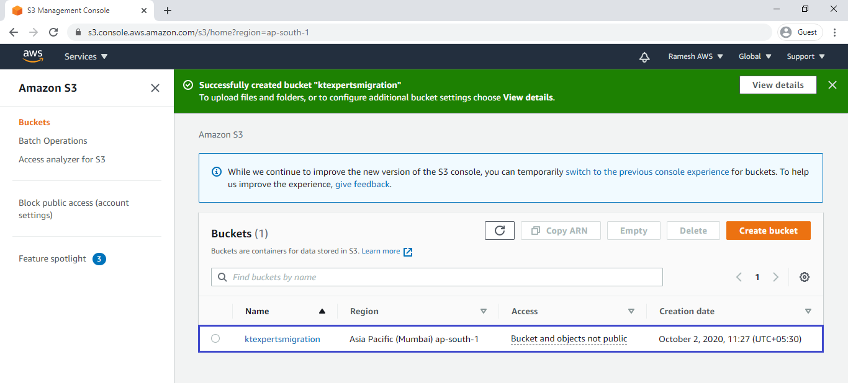Expand the Support menu
Viewport: 848px width, 383px height.
tap(806, 56)
